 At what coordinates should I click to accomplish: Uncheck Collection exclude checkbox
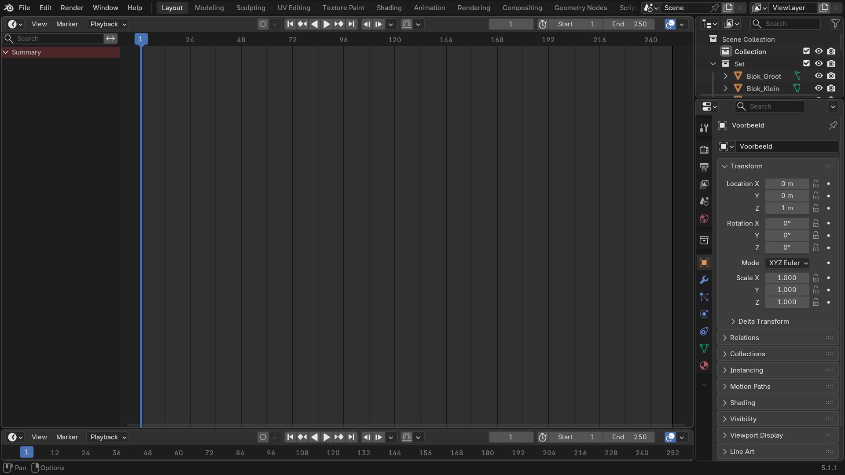(x=806, y=51)
